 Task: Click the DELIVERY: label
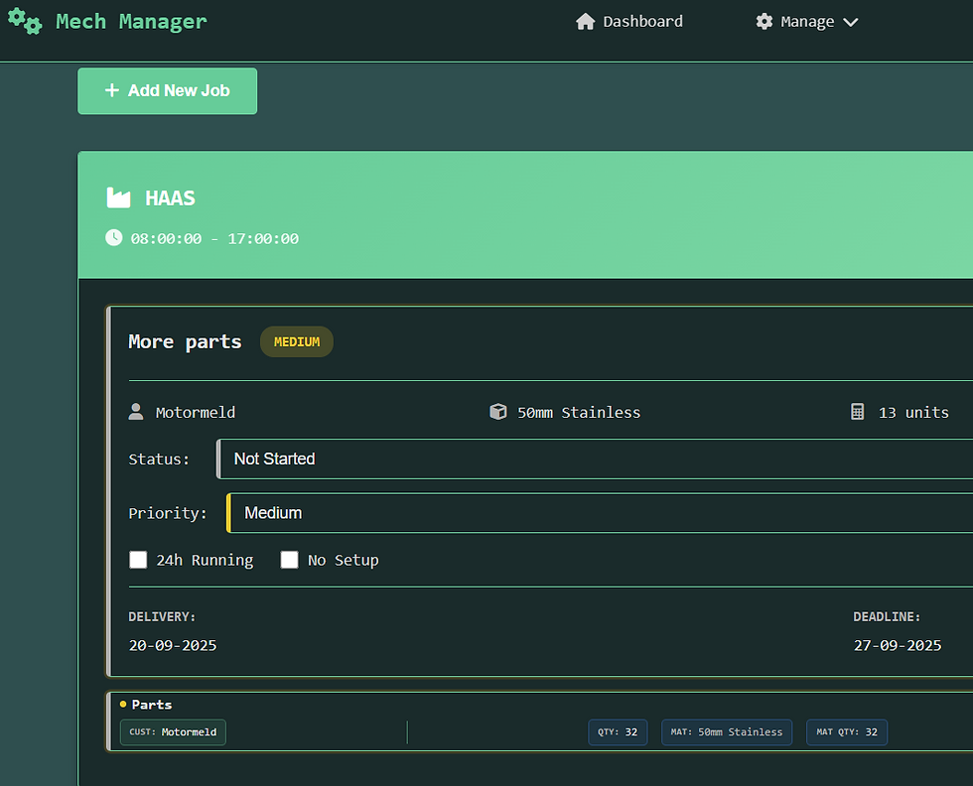click(x=162, y=616)
